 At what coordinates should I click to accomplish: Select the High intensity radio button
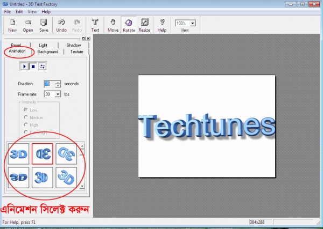click(26, 124)
